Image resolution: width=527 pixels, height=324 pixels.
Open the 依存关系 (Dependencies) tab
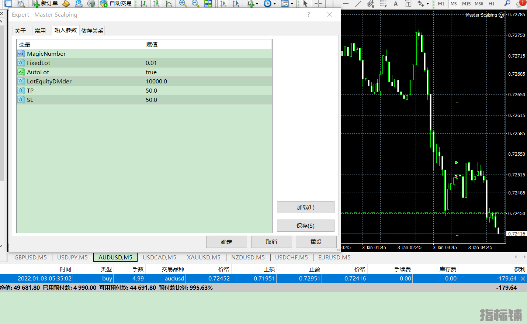92,31
